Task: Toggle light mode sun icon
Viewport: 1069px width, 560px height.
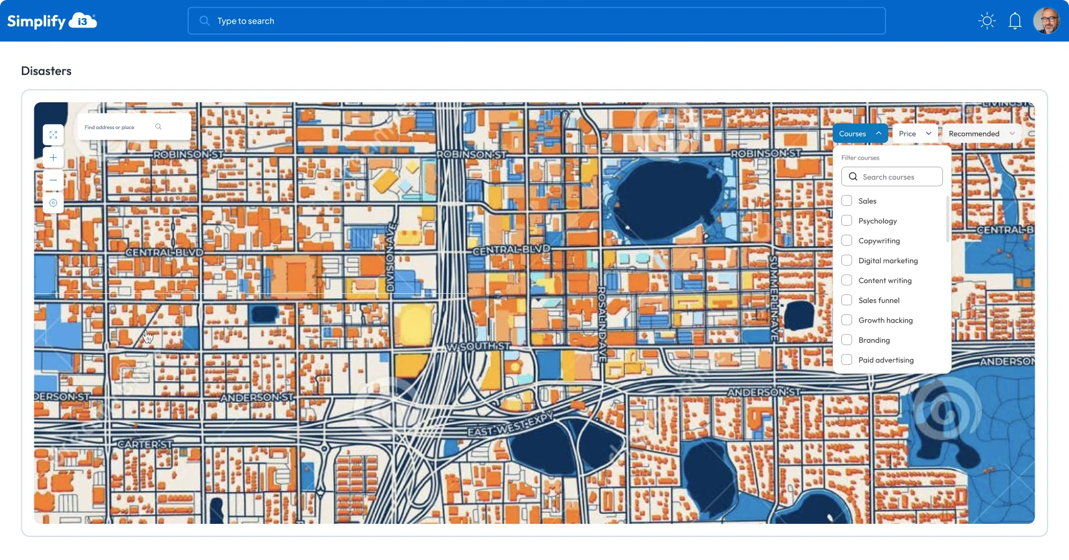Action: [987, 21]
